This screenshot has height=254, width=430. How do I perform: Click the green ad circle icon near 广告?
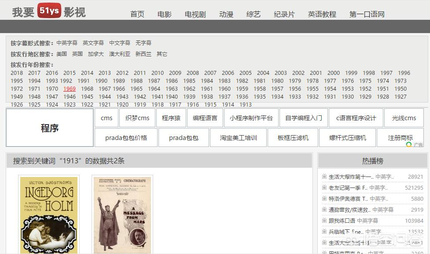[409, 144]
